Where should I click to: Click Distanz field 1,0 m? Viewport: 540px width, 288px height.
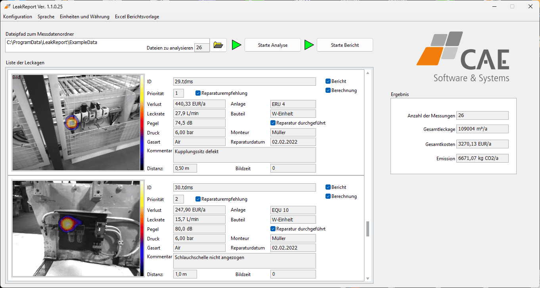coord(185,274)
